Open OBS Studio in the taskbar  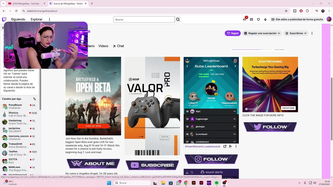click(x=224, y=183)
